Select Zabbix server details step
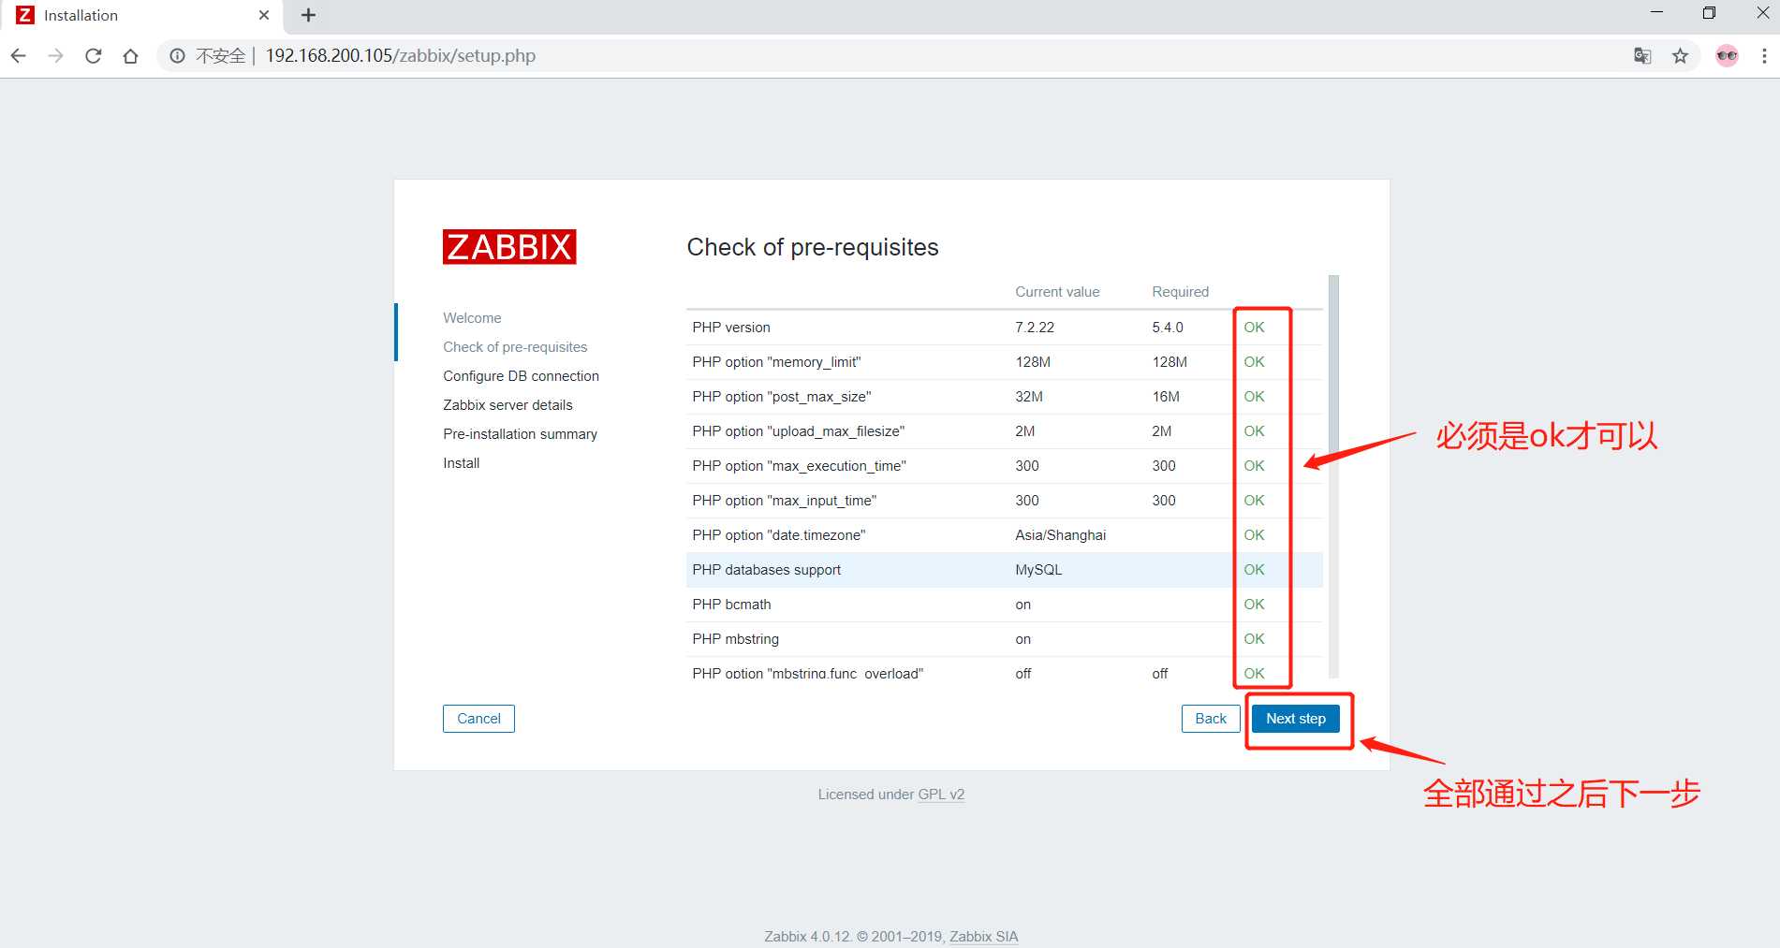 [508, 405]
